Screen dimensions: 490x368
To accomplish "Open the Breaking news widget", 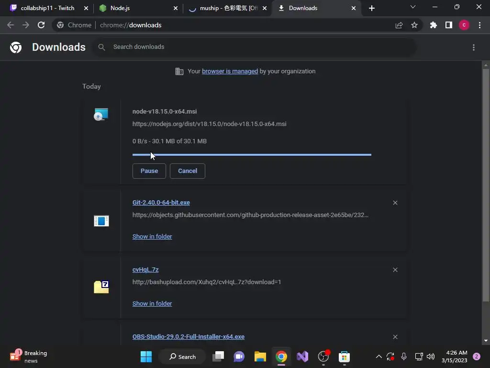I will (x=29, y=356).
